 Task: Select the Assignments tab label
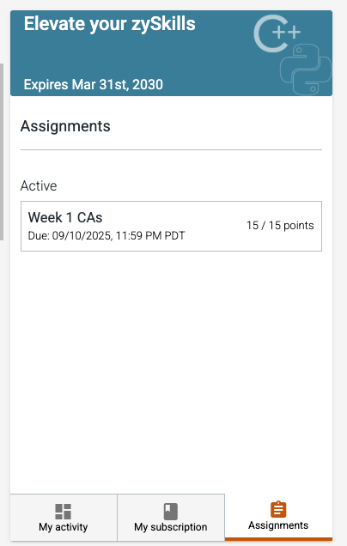278,525
